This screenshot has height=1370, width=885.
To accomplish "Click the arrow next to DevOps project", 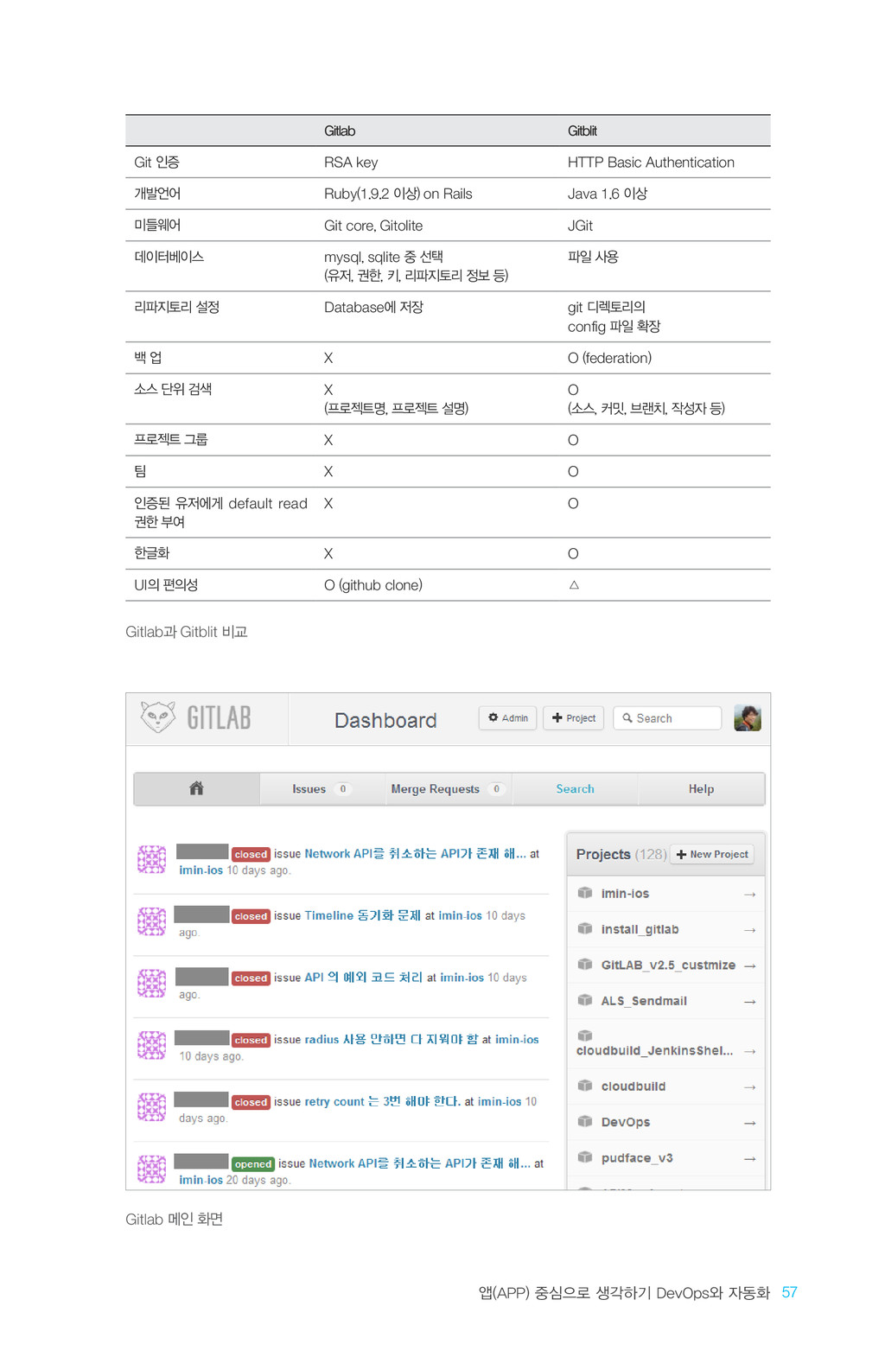I will pyautogui.click(x=749, y=1123).
